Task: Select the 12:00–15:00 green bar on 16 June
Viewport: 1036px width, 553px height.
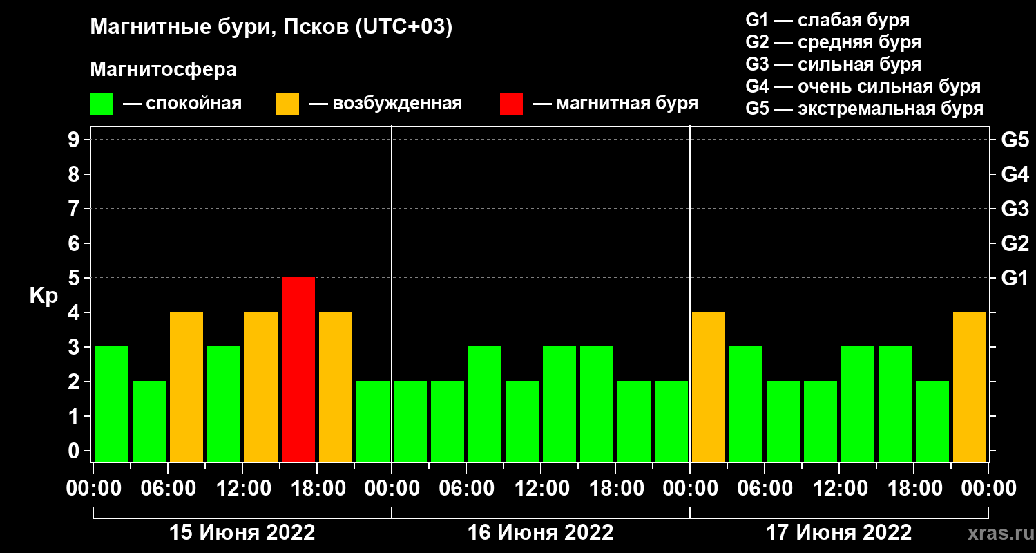Action: coord(559,404)
